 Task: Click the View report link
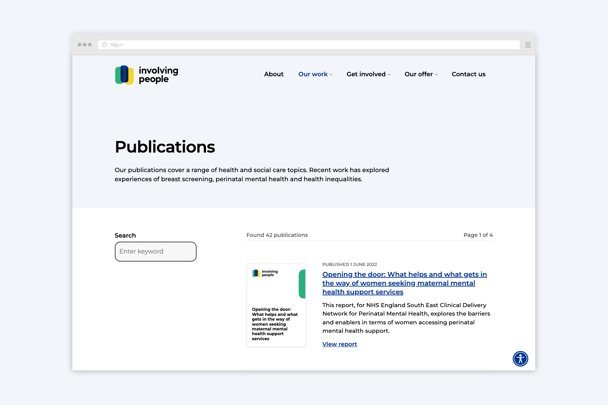tap(339, 344)
